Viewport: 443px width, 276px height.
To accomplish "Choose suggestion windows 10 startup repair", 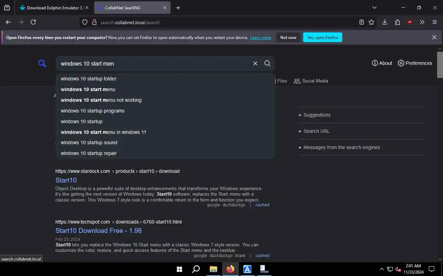I will [165, 153].
